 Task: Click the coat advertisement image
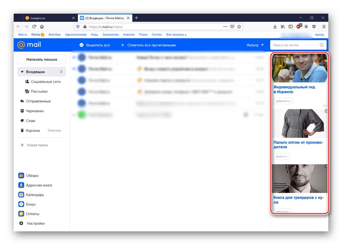300,123
